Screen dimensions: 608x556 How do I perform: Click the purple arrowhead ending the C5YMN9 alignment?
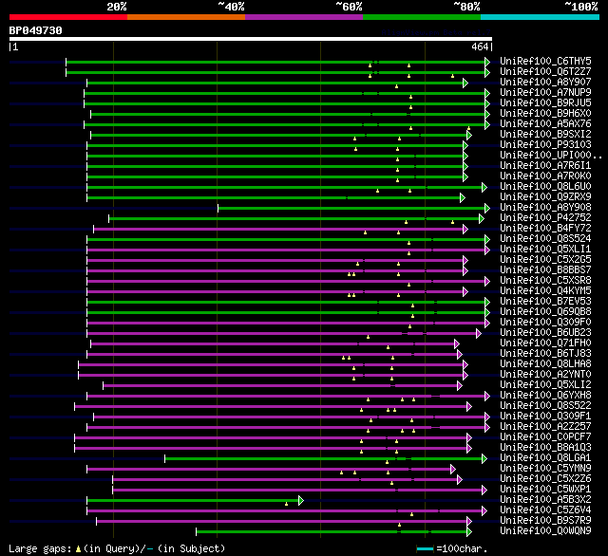[x=453, y=470]
